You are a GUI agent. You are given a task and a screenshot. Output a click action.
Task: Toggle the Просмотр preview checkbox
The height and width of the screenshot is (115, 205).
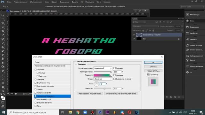click(148, 74)
